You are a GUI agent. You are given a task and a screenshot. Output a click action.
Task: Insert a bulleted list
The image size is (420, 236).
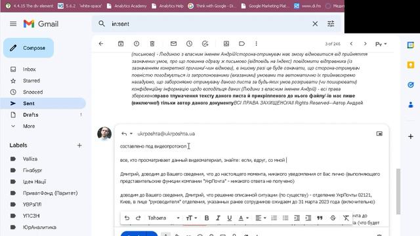(285, 218)
